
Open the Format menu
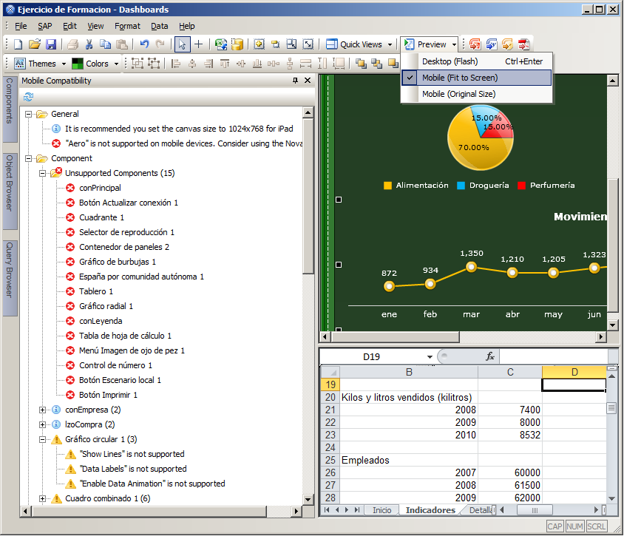127,26
